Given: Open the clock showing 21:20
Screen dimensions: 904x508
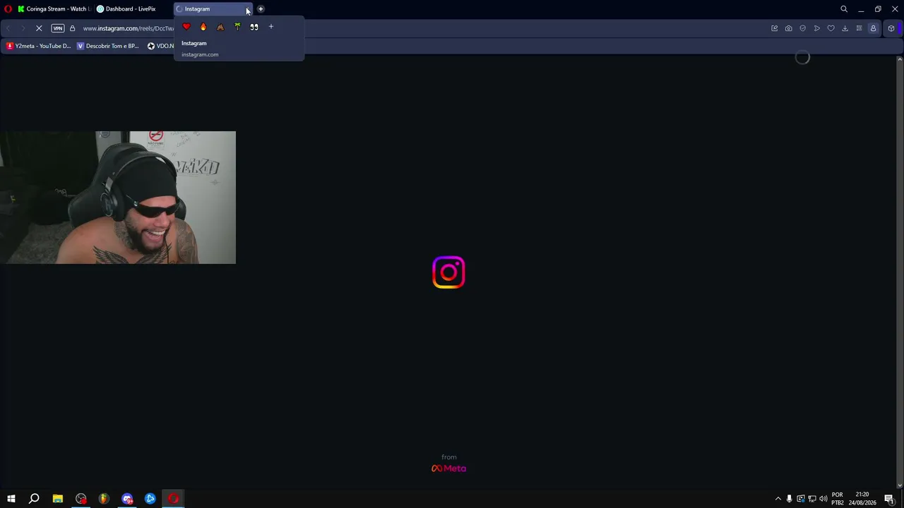Looking at the screenshot, I should (x=862, y=499).
